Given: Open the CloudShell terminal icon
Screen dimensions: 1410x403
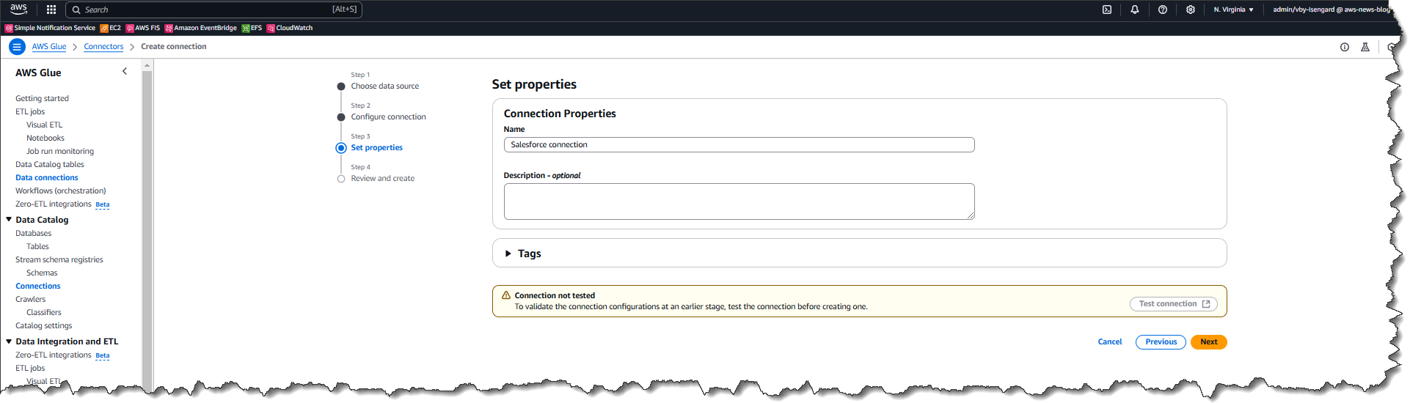Looking at the screenshot, I should 1107,10.
